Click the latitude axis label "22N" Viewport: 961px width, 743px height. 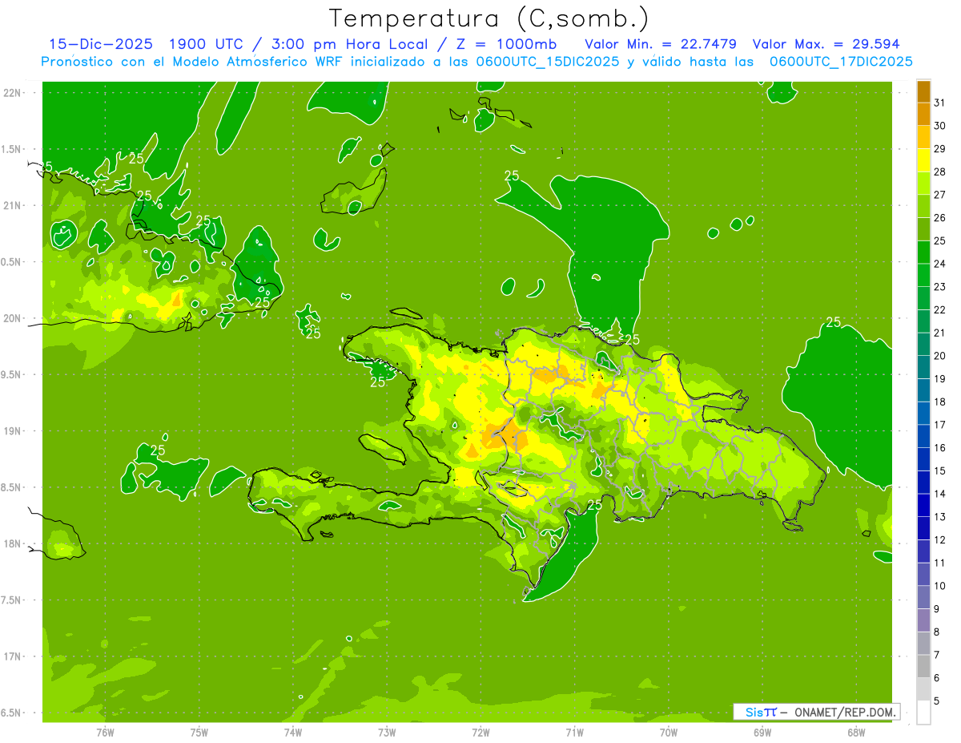12,93
